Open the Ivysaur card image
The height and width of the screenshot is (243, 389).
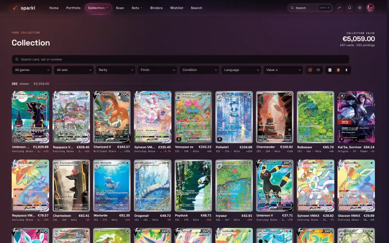[x=234, y=186]
